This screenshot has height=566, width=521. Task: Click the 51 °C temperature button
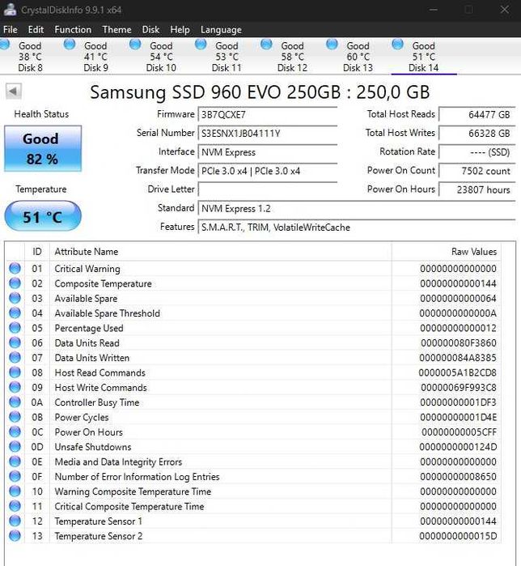pos(43,216)
